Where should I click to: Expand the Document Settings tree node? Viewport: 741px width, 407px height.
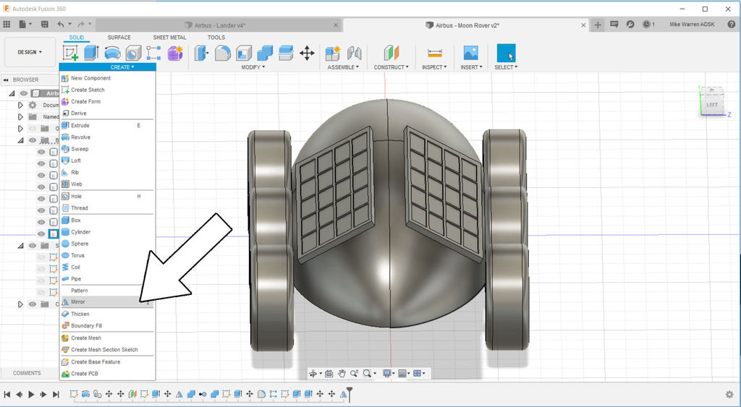[20, 105]
